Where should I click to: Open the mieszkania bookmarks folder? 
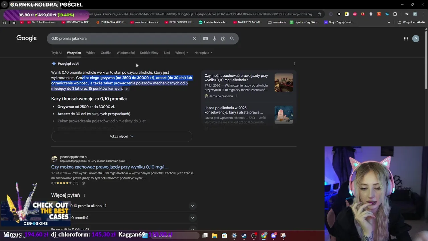point(277,22)
